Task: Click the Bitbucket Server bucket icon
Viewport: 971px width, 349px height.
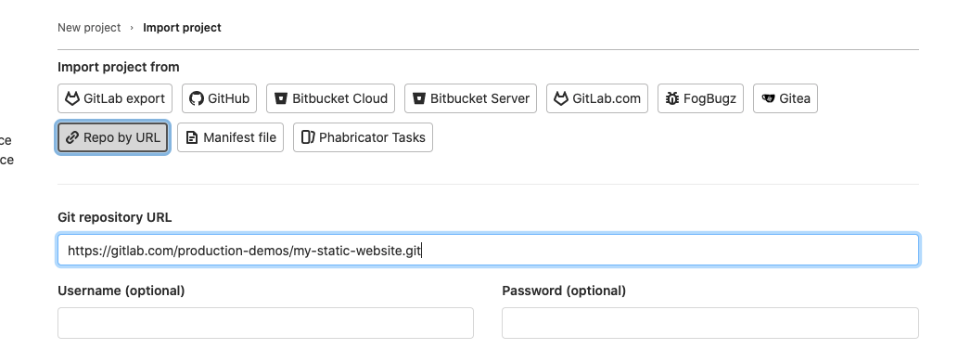Action: [418, 98]
